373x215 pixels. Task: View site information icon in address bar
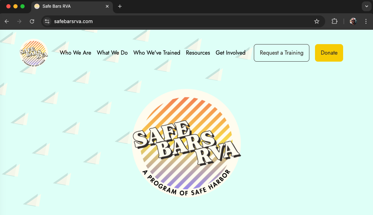pyautogui.click(x=47, y=21)
